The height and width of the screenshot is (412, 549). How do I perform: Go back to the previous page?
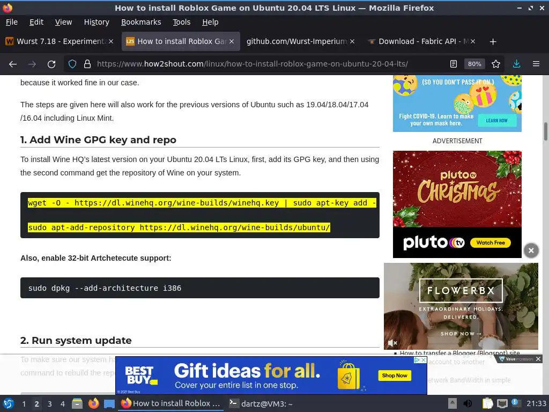[x=13, y=64]
